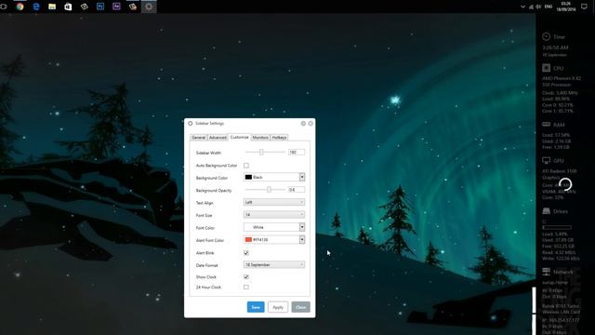
Task: Launch Microsoft Edge from the taskbar
Action: click(x=36, y=7)
